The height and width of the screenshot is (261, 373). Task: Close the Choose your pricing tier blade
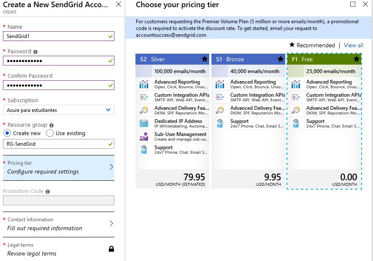[365, 4]
